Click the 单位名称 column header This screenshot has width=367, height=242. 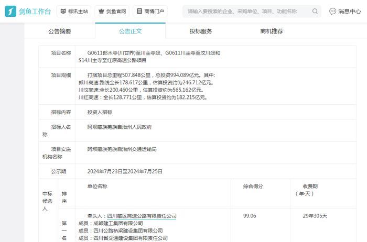[x=98, y=186]
